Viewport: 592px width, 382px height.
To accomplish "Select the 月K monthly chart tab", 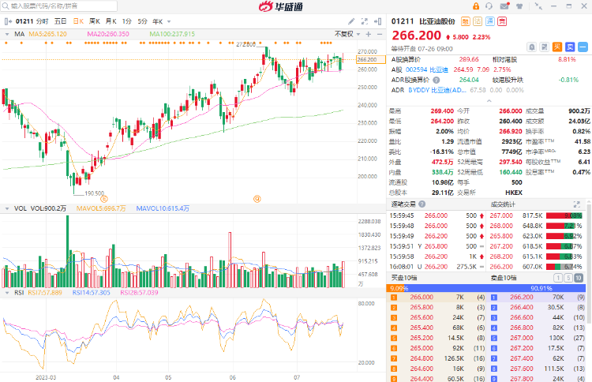I will pyautogui.click(x=111, y=21).
